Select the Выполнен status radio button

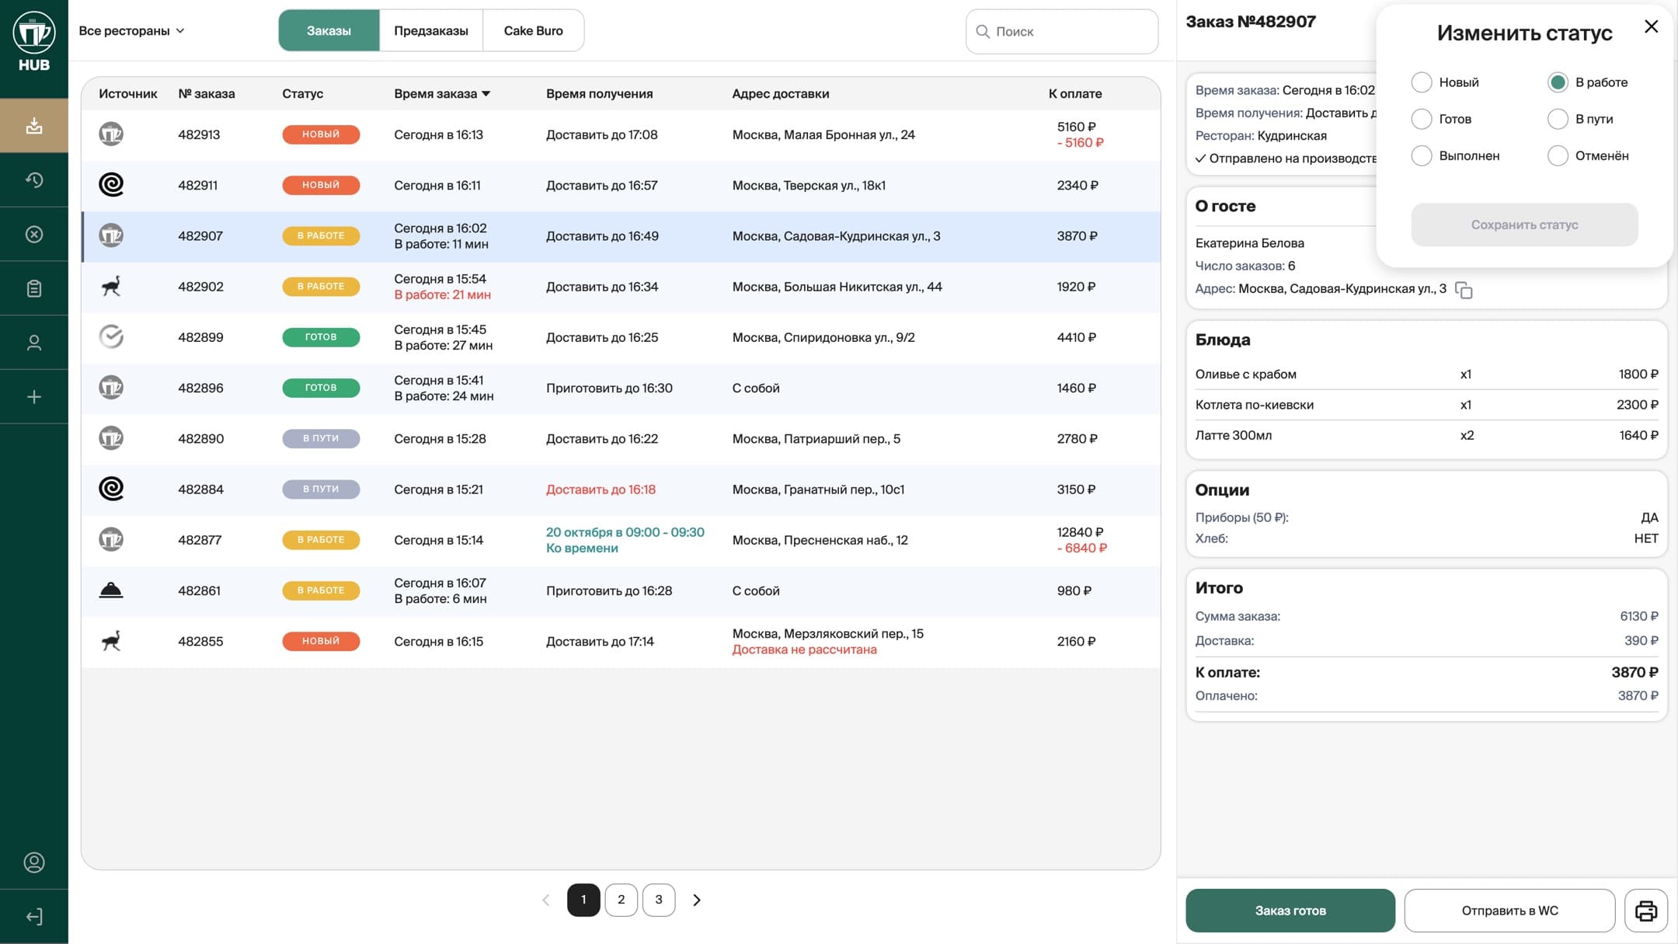point(1421,155)
